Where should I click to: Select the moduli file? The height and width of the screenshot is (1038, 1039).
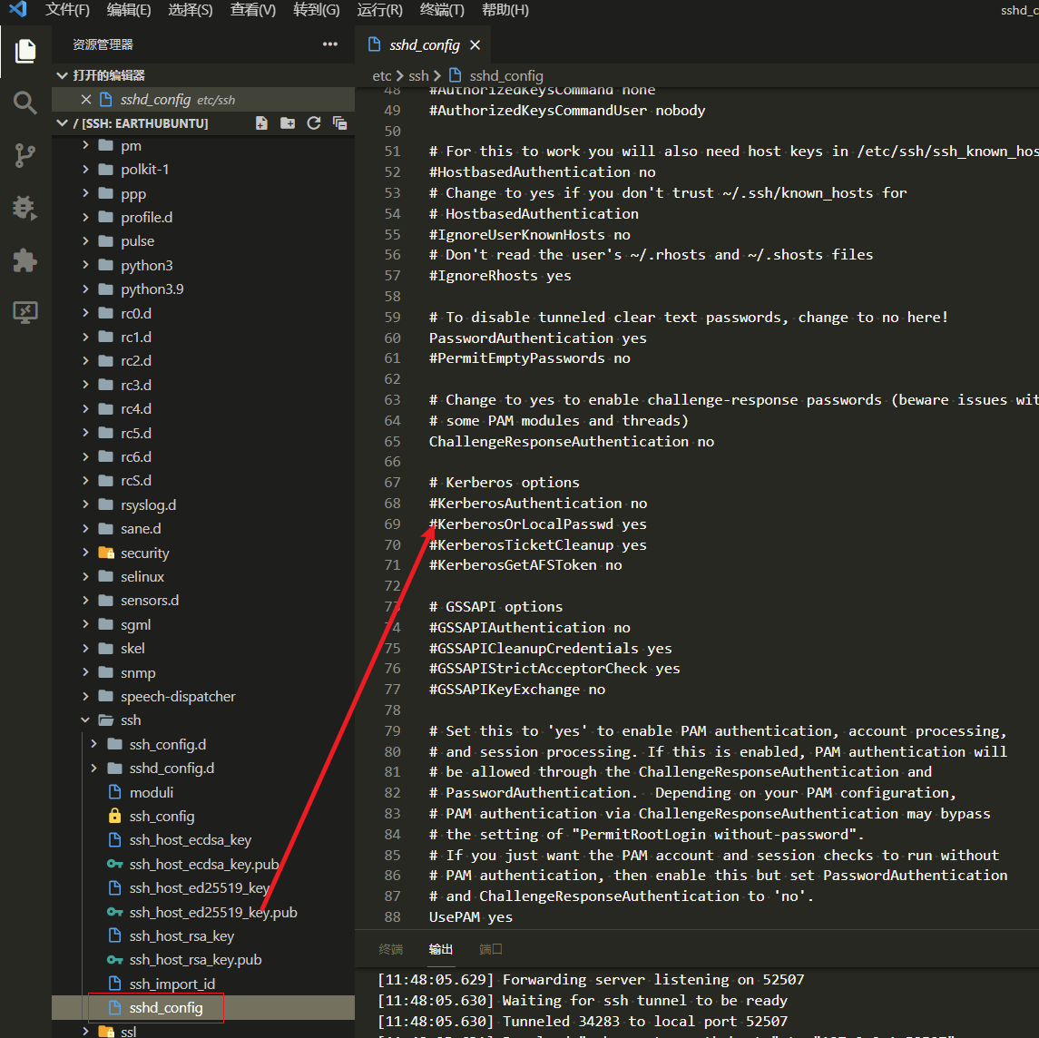click(151, 793)
